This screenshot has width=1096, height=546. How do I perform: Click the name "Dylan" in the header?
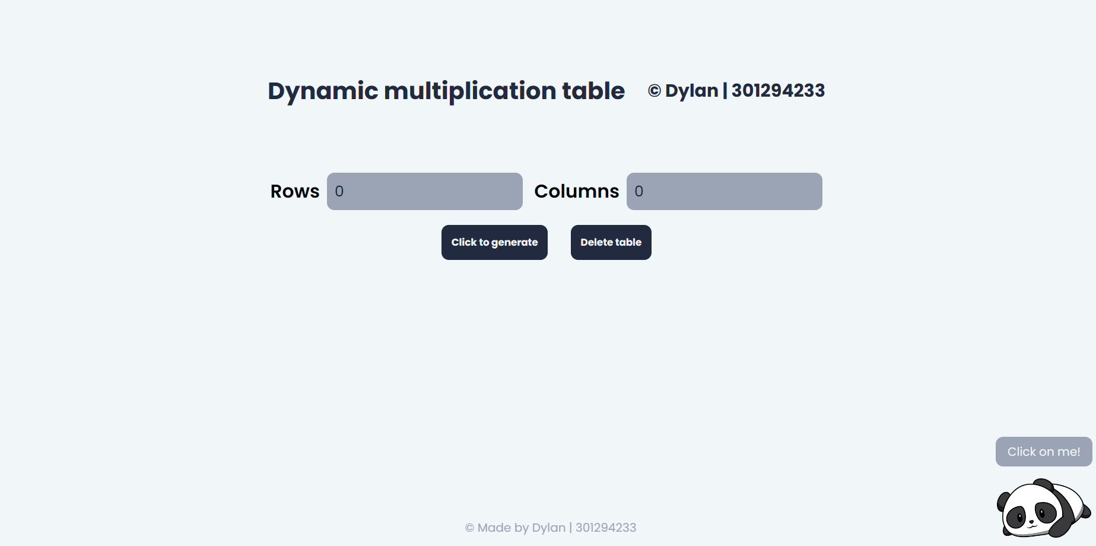[x=691, y=91]
